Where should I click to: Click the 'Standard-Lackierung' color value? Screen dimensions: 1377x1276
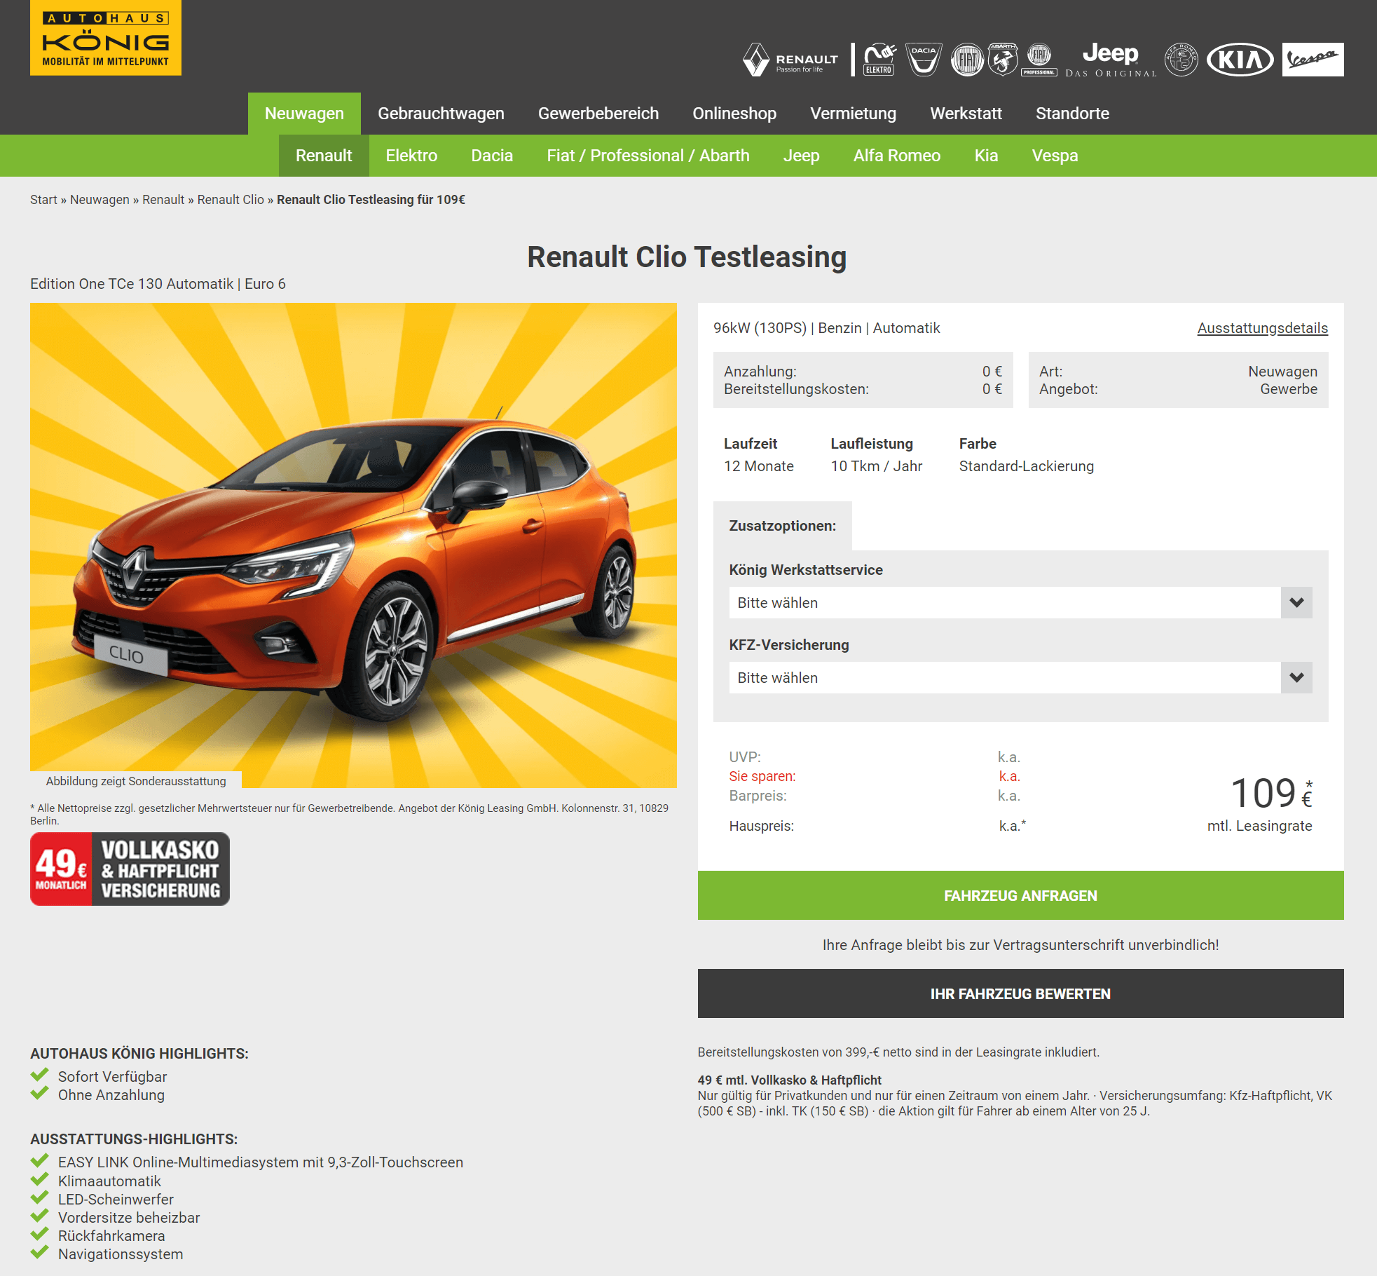(1026, 466)
